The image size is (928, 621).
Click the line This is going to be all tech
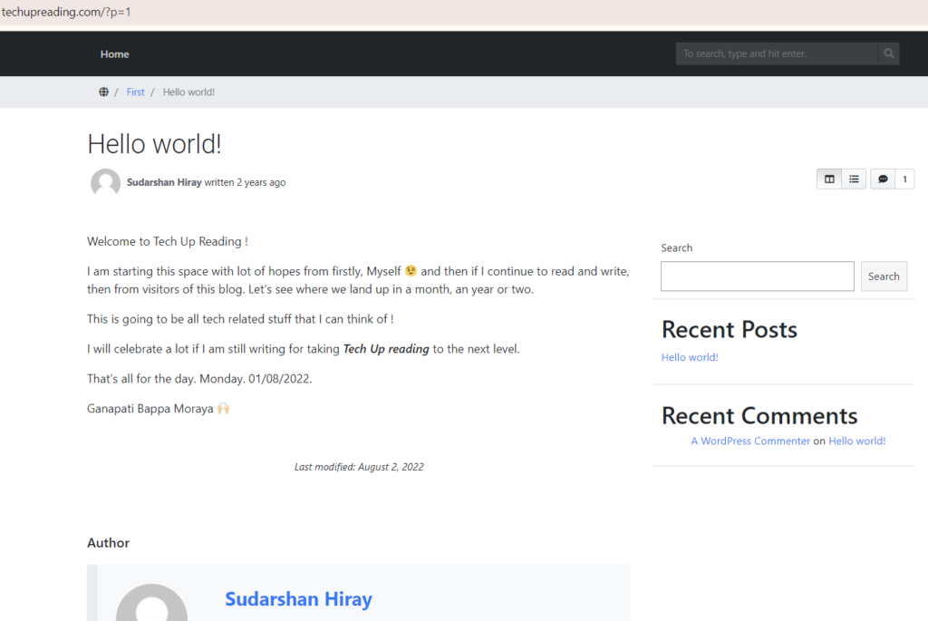click(x=240, y=319)
